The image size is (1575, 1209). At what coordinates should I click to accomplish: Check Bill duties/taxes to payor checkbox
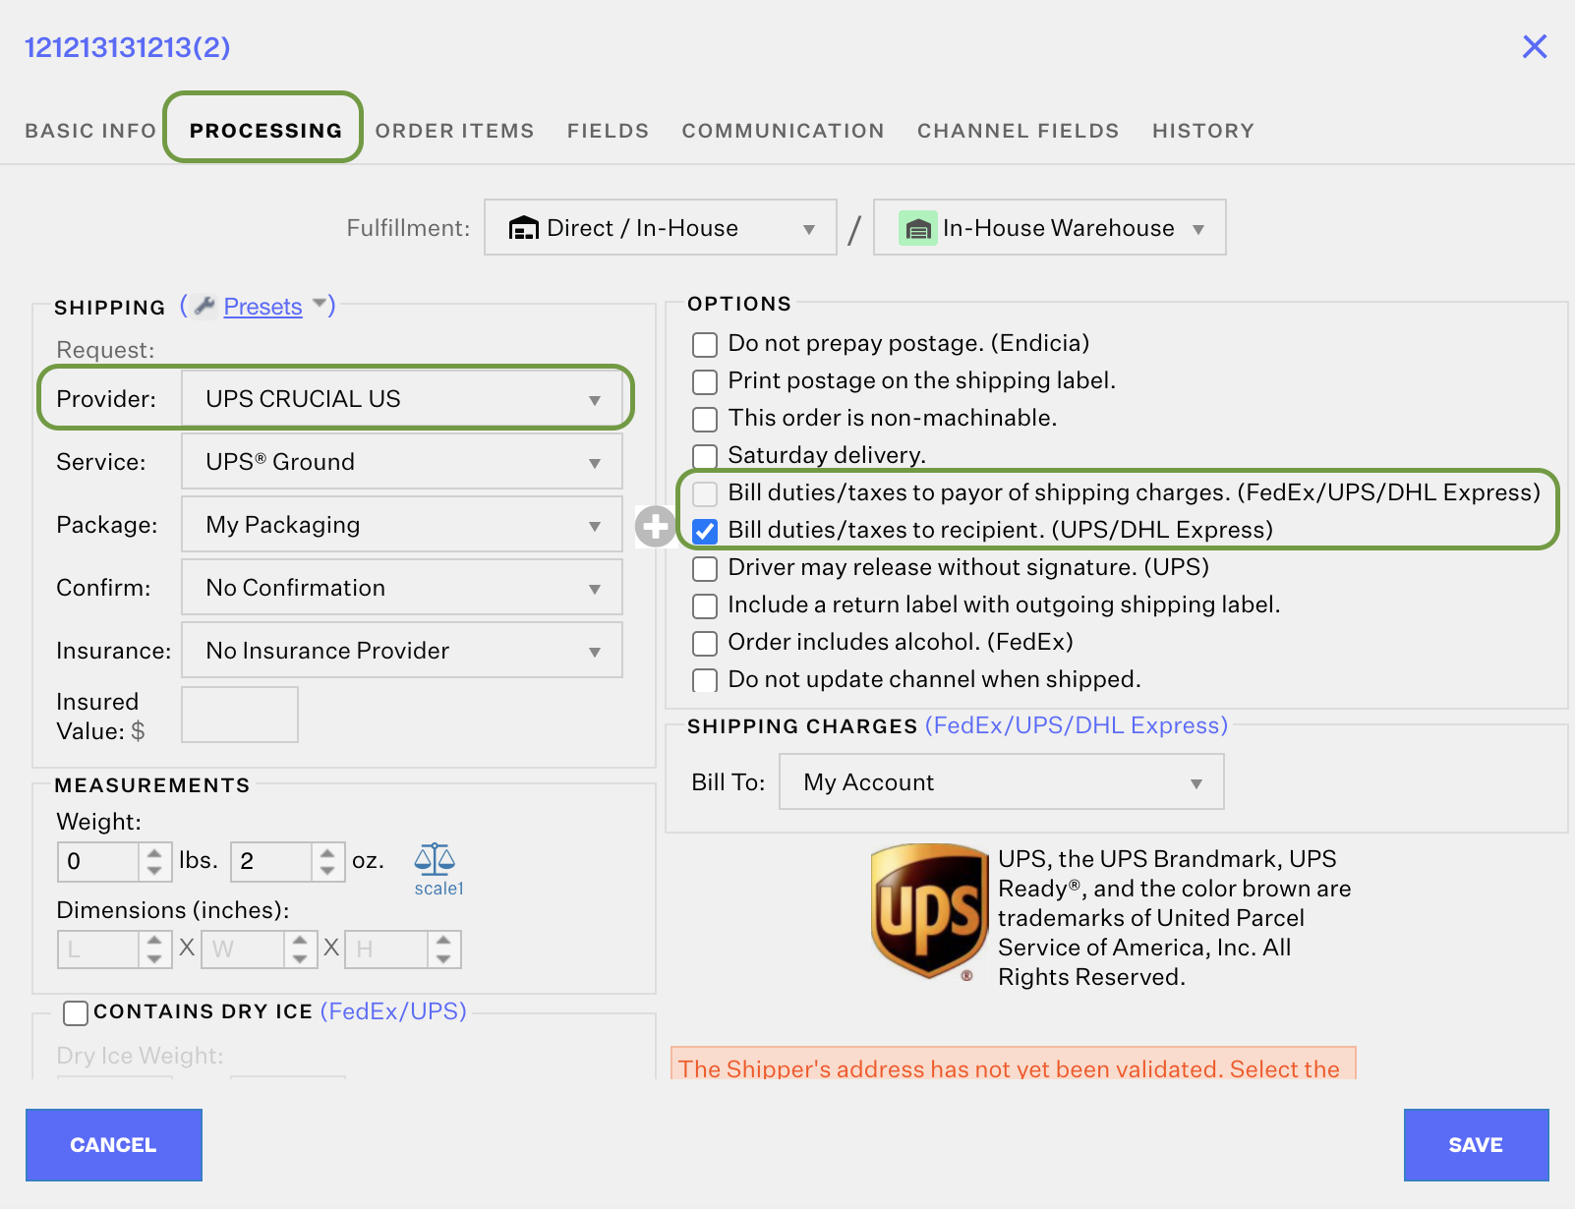point(705,493)
